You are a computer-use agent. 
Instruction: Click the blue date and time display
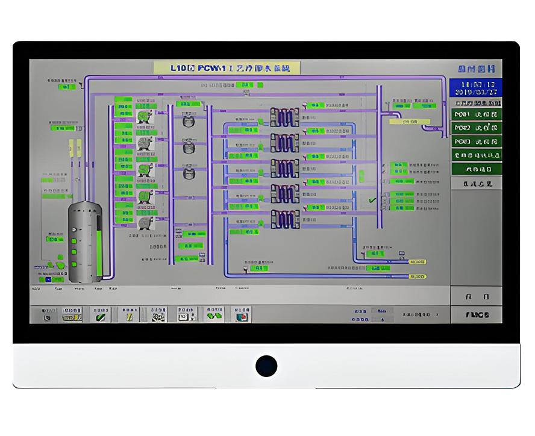(476, 88)
